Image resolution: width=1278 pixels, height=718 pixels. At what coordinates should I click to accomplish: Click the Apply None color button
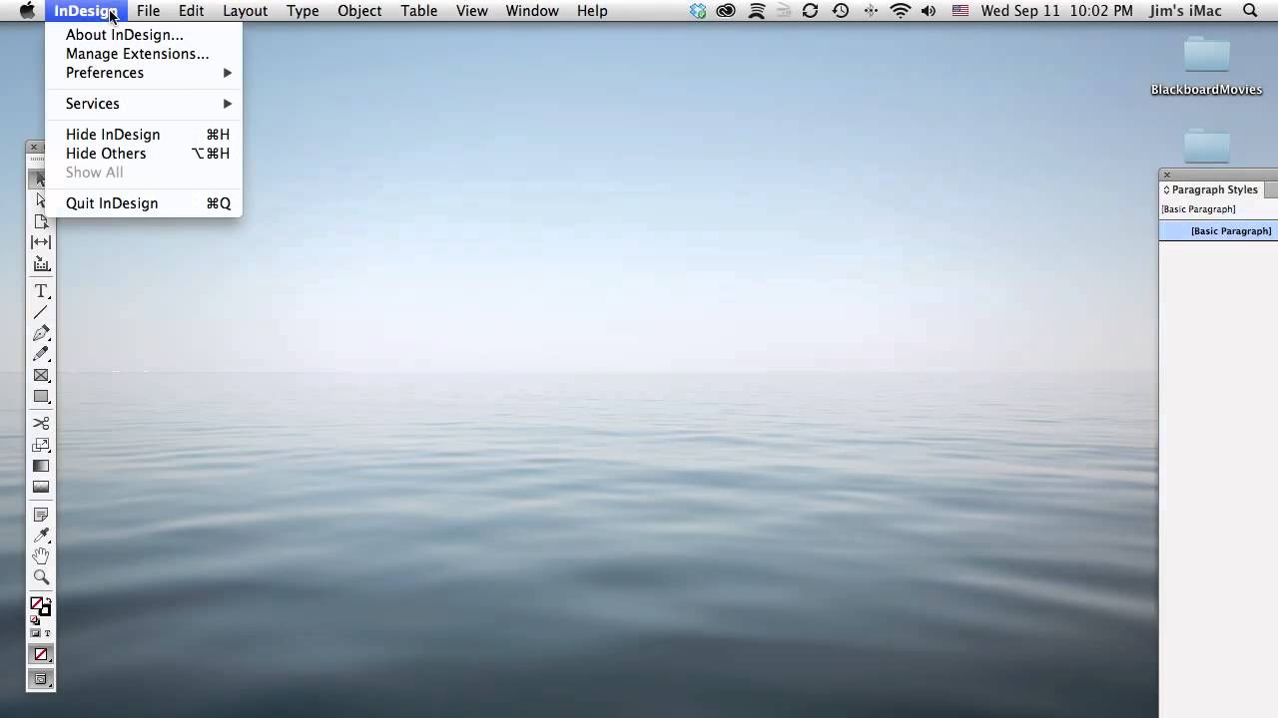pos(41,654)
